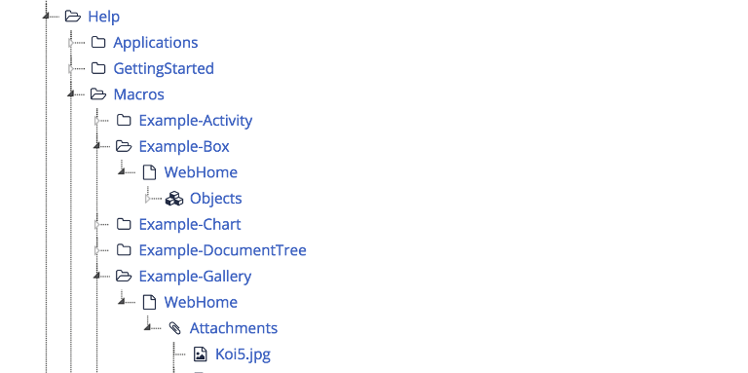The height and width of the screenshot is (373, 748).
Task: Click the Objects cubes icon
Action: tap(174, 199)
